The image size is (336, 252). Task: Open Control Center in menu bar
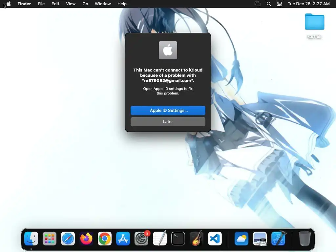[280, 4]
